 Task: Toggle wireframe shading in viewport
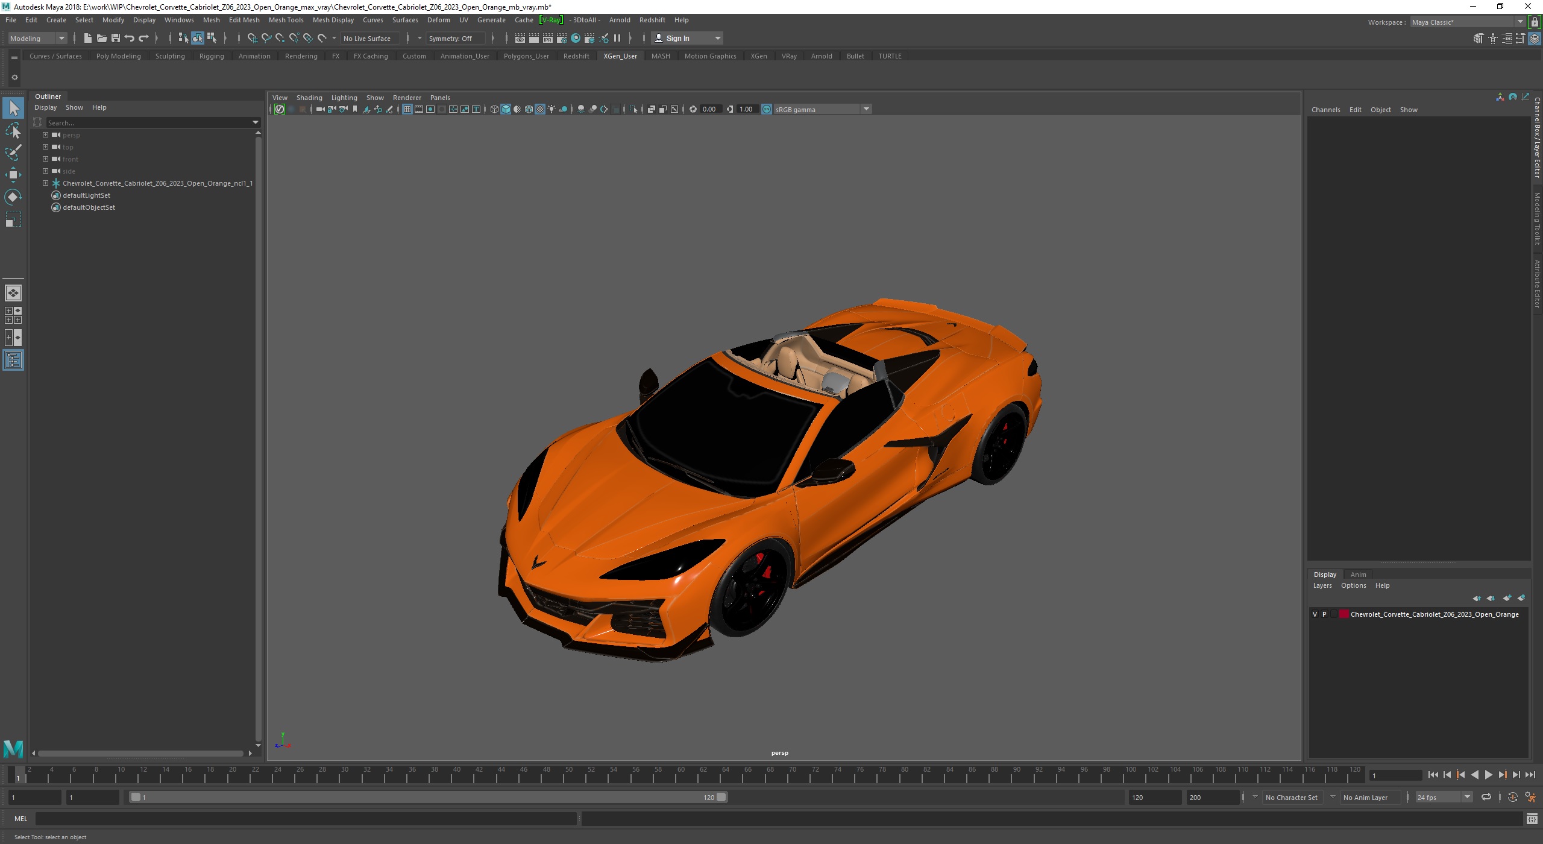pyautogui.click(x=494, y=109)
